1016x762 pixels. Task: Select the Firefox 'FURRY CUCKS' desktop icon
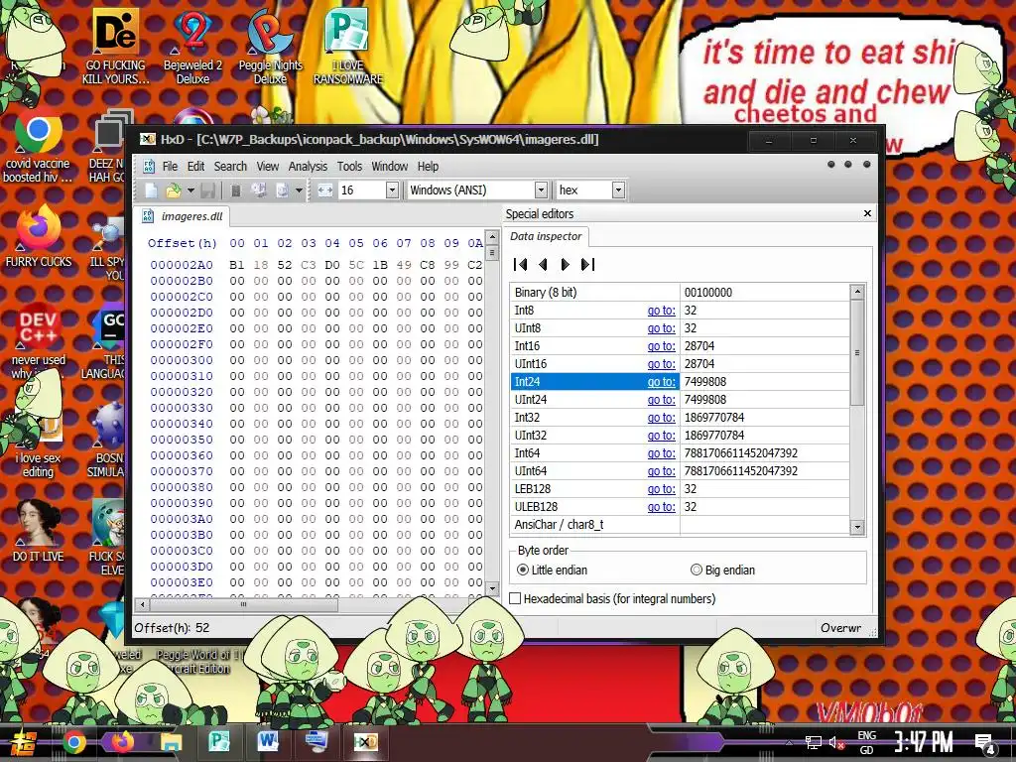point(38,236)
